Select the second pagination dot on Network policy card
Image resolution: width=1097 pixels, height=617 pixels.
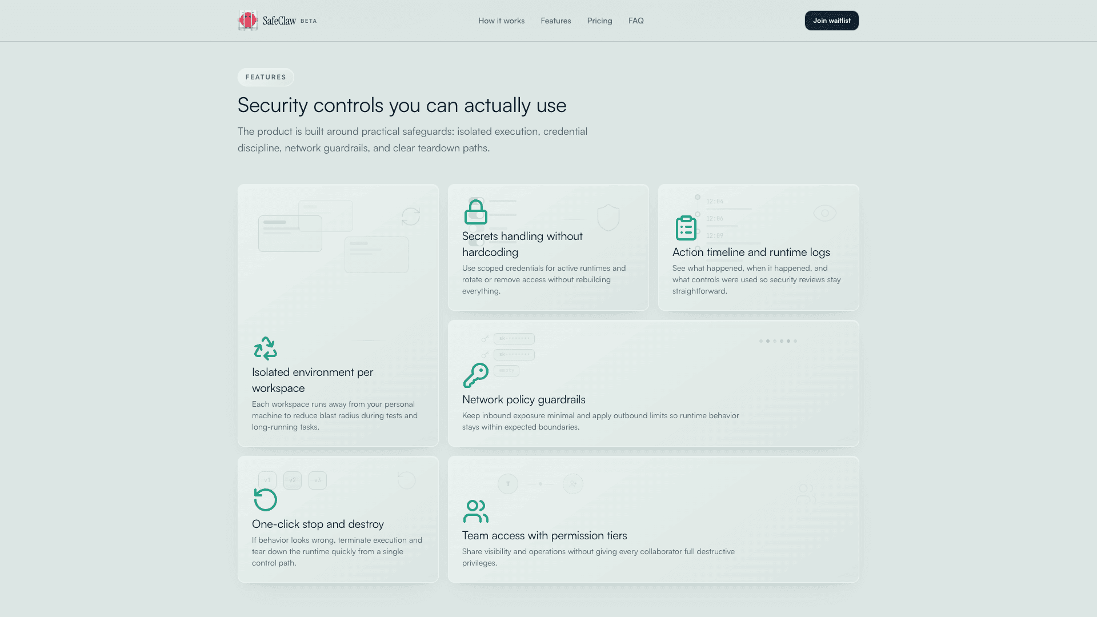point(767,340)
